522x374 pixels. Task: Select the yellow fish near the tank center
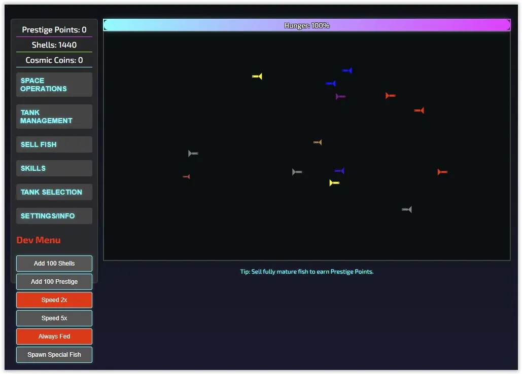point(333,182)
